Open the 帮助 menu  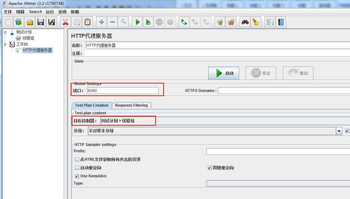[75, 12]
